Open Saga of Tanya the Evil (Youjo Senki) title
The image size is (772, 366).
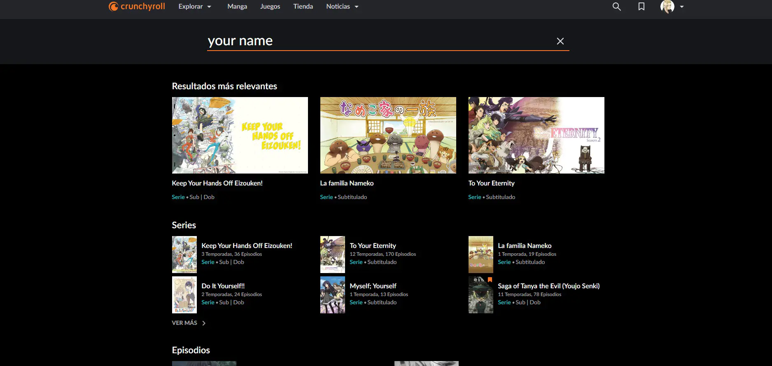(x=549, y=286)
